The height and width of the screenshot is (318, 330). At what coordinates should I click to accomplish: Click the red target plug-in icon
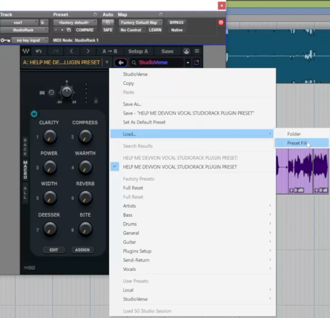point(221,23)
